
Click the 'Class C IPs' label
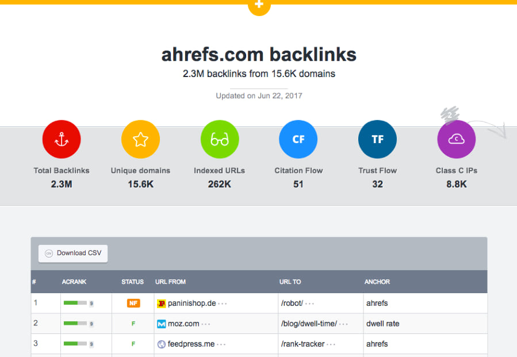click(457, 170)
